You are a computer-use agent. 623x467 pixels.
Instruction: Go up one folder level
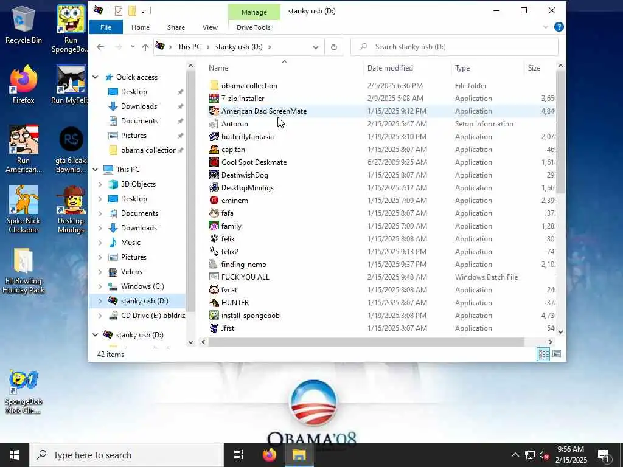(x=145, y=47)
